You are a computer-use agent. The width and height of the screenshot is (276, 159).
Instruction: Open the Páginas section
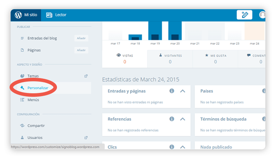(34, 50)
